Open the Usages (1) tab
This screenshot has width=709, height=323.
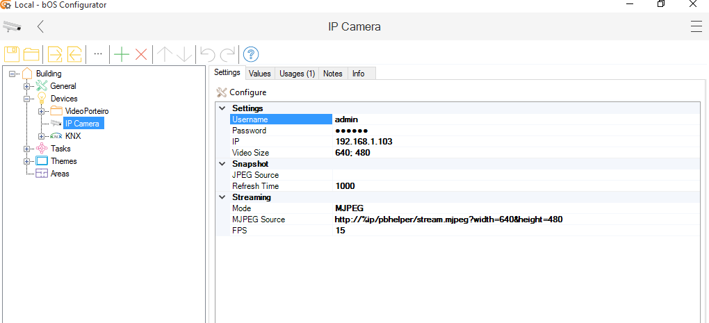(297, 74)
